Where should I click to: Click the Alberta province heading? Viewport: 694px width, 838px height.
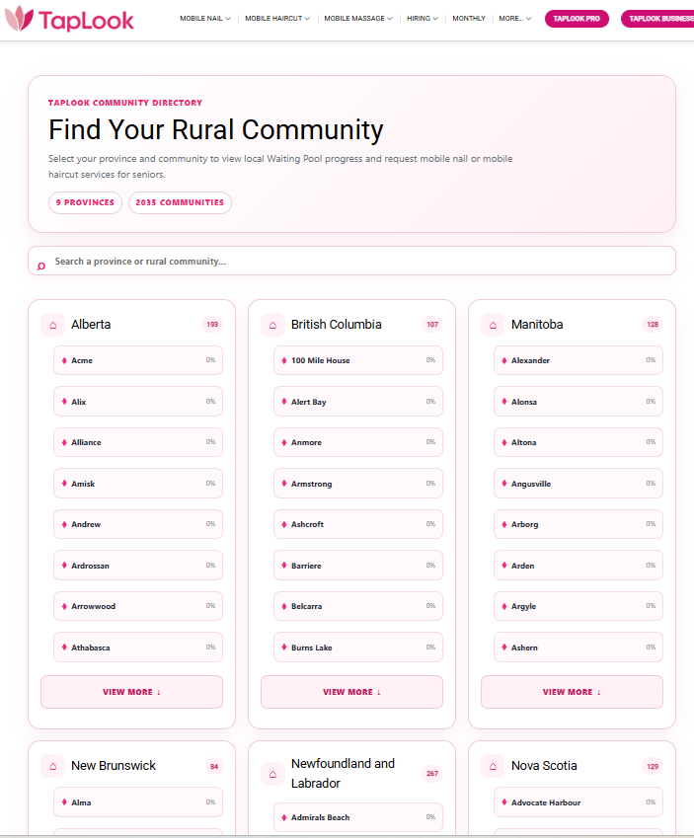pyautogui.click(x=91, y=325)
